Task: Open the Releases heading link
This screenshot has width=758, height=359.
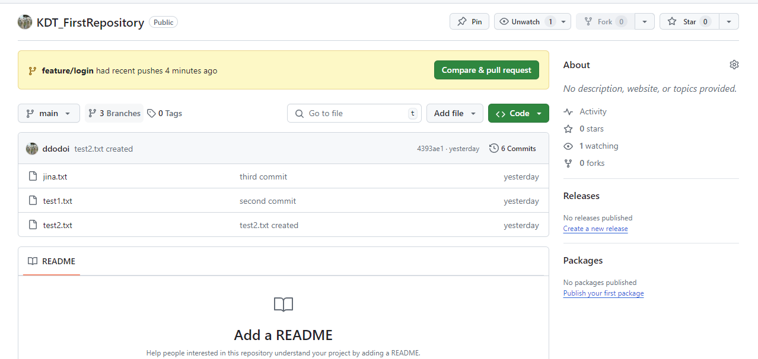Action: click(581, 196)
